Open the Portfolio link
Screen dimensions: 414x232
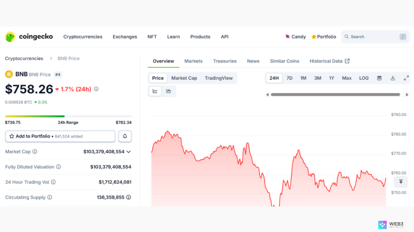click(324, 37)
